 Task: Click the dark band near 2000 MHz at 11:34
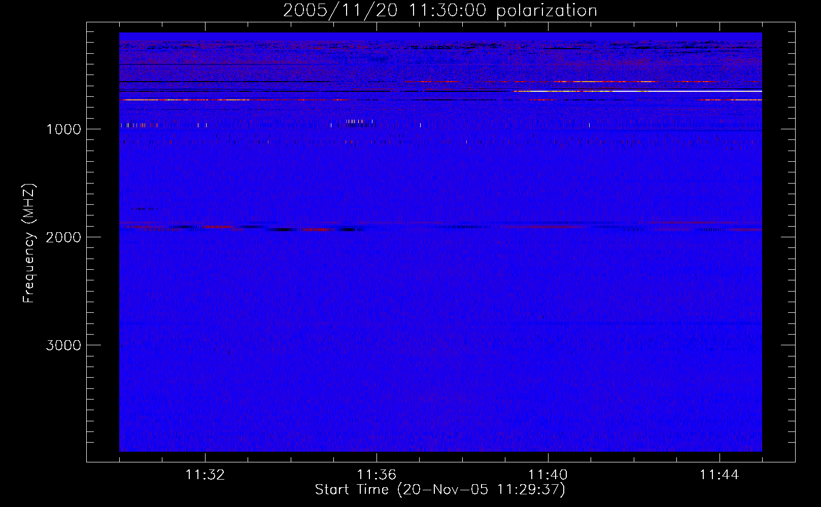click(x=282, y=230)
